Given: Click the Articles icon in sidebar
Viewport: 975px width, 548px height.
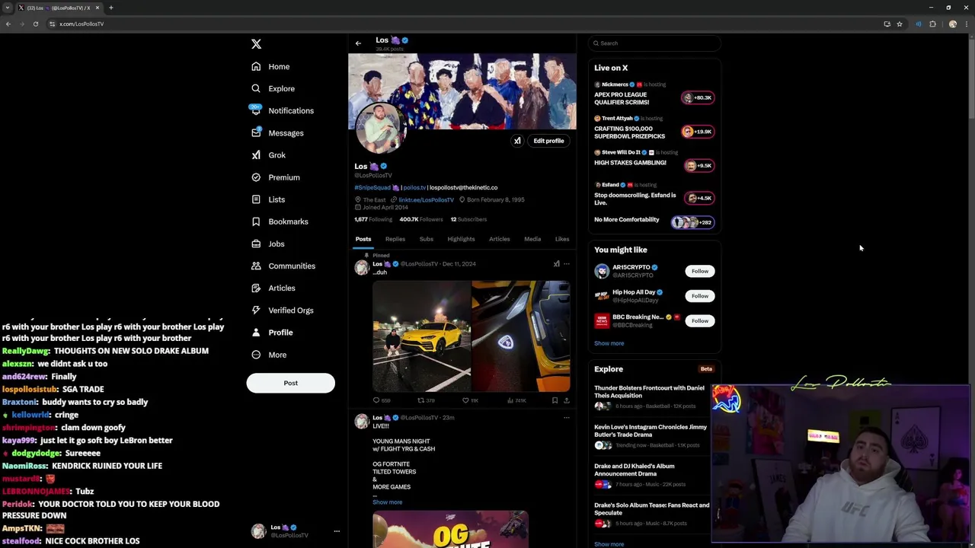Looking at the screenshot, I should pyautogui.click(x=256, y=288).
